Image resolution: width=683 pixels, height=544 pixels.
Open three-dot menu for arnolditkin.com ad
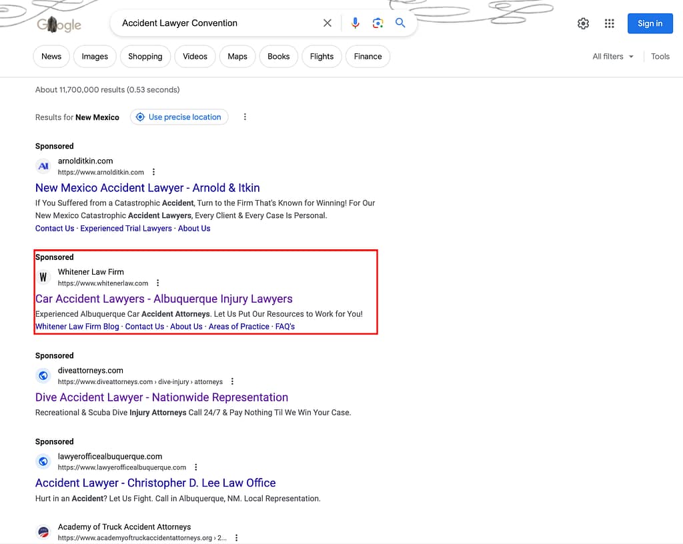[x=154, y=172]
